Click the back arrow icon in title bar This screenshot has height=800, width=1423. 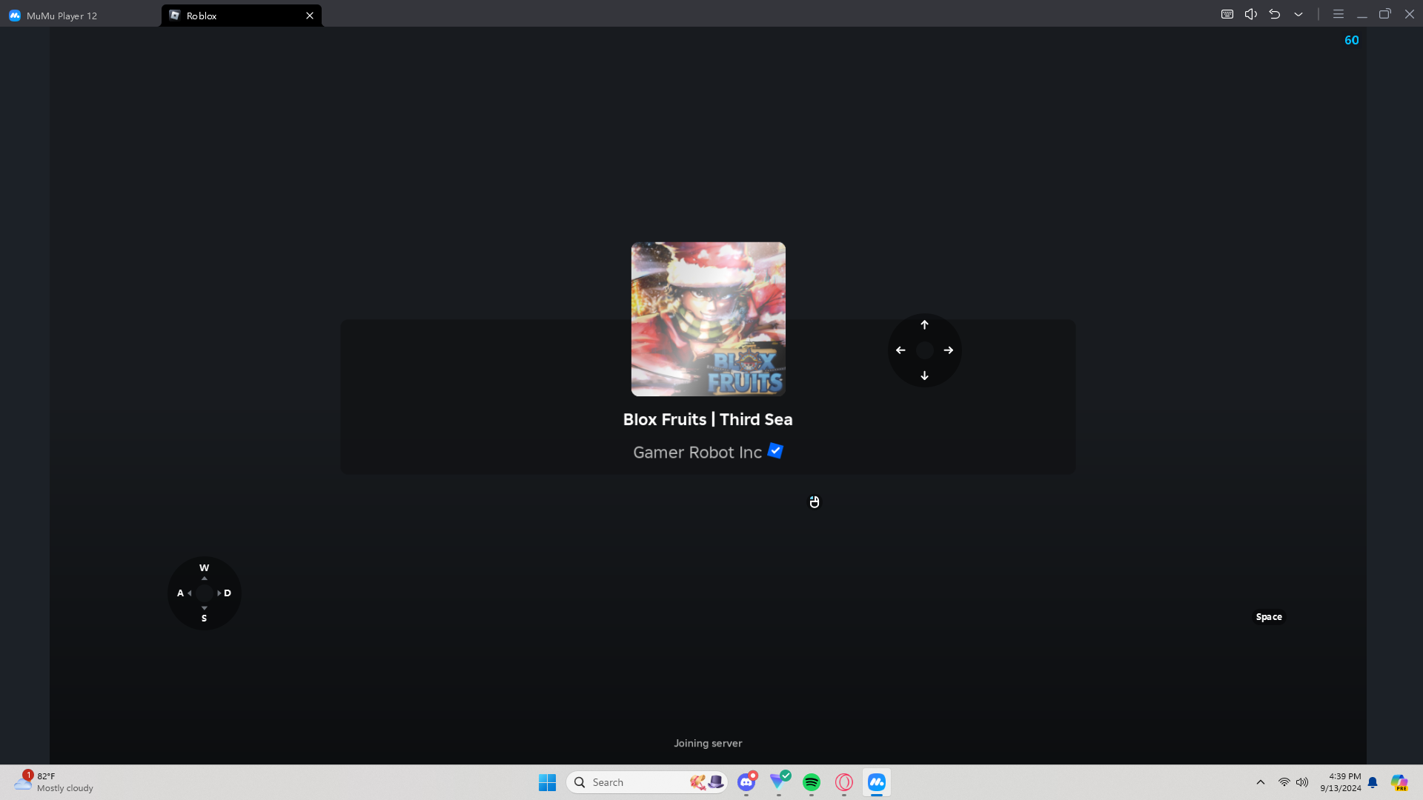pyautogui.click(x=1275, y=14)
